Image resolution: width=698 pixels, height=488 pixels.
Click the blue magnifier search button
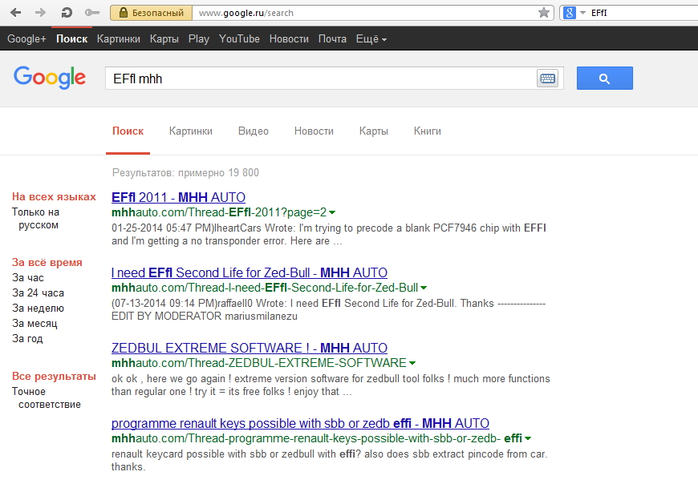[604, 79]
